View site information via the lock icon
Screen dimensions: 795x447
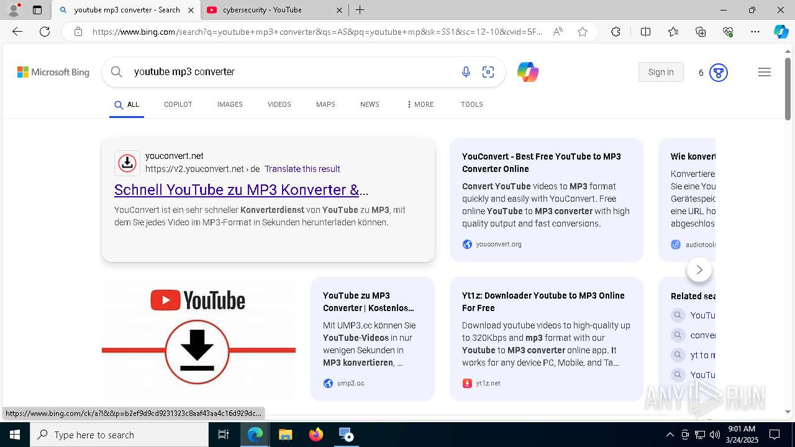(78, 32)
